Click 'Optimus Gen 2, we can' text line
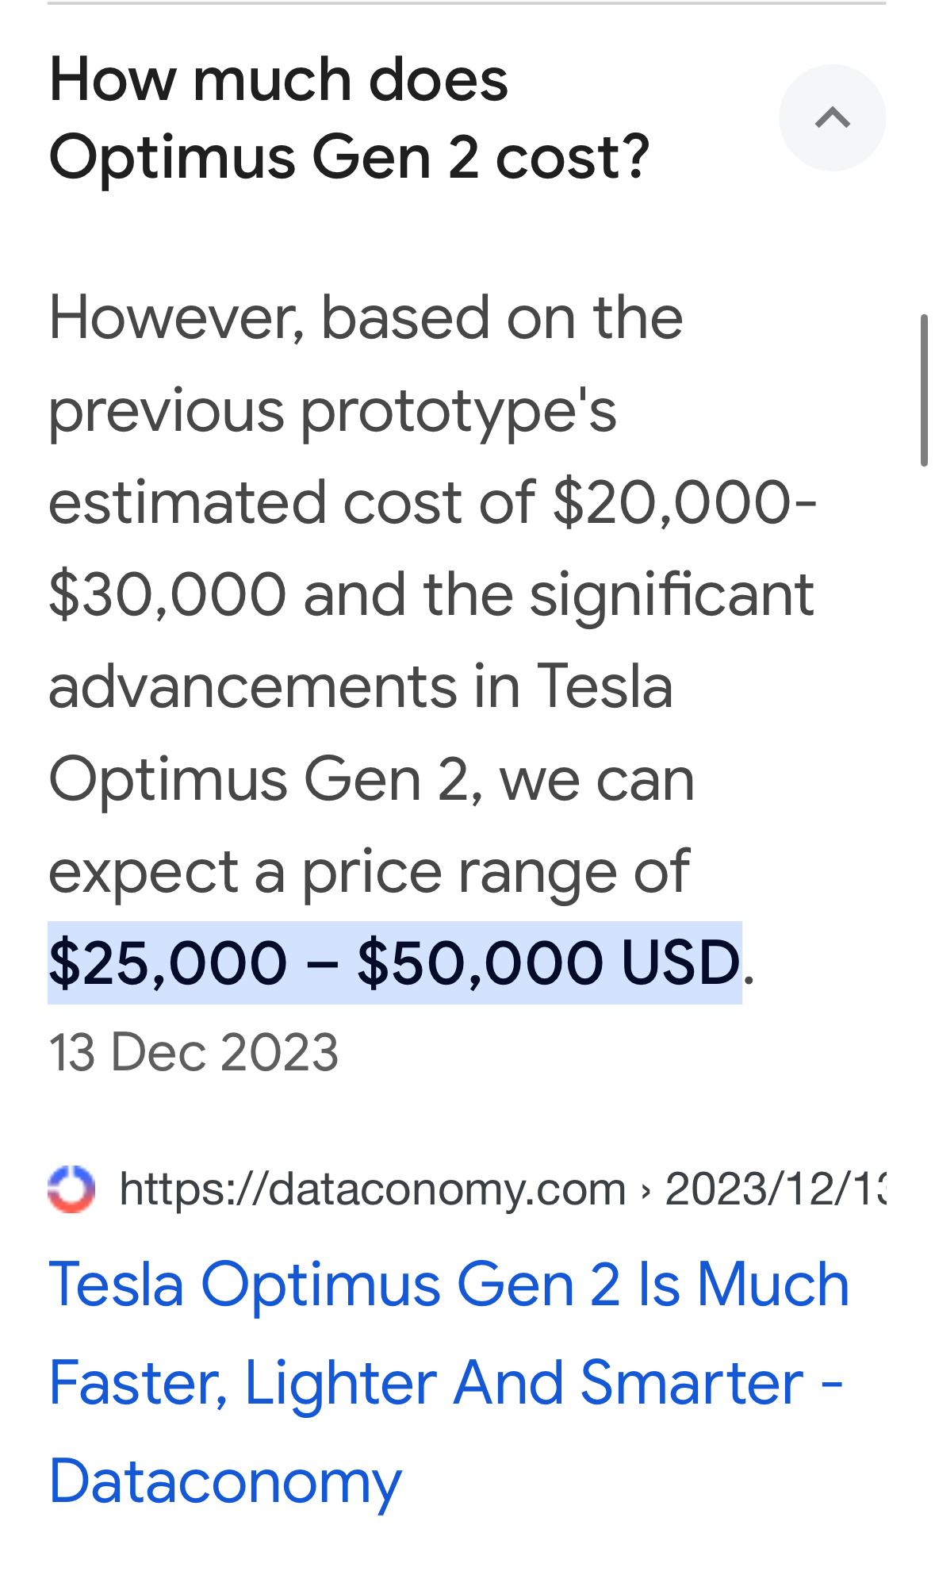Viewport: 935px width, 1575px height. (371, 779)
